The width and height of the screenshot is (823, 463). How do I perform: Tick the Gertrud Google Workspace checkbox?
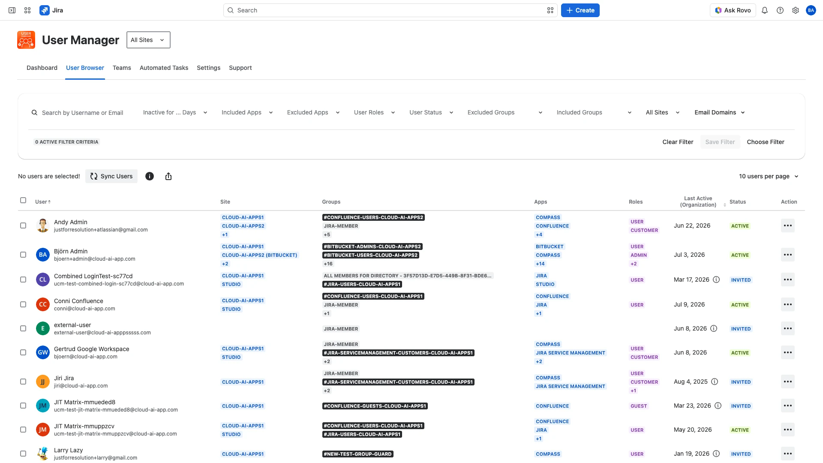click(x=23, y=352)
